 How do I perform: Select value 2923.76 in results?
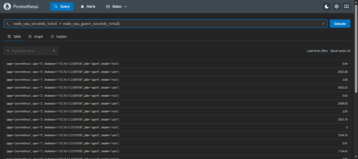pyautogui.click(x=343, y=119)
